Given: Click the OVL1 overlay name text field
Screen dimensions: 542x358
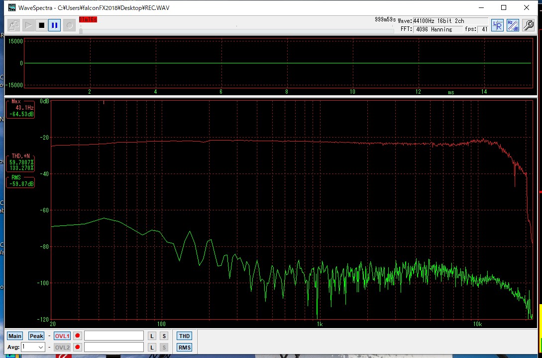Looking at the screenshot, I should [x=113, y=336].
